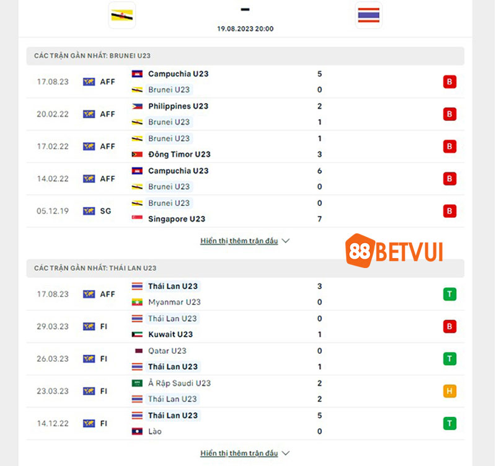Viewport: 496px width, 466px height.
Task: Select the Đông Timor U23 team name
Action: click(179, 154)
